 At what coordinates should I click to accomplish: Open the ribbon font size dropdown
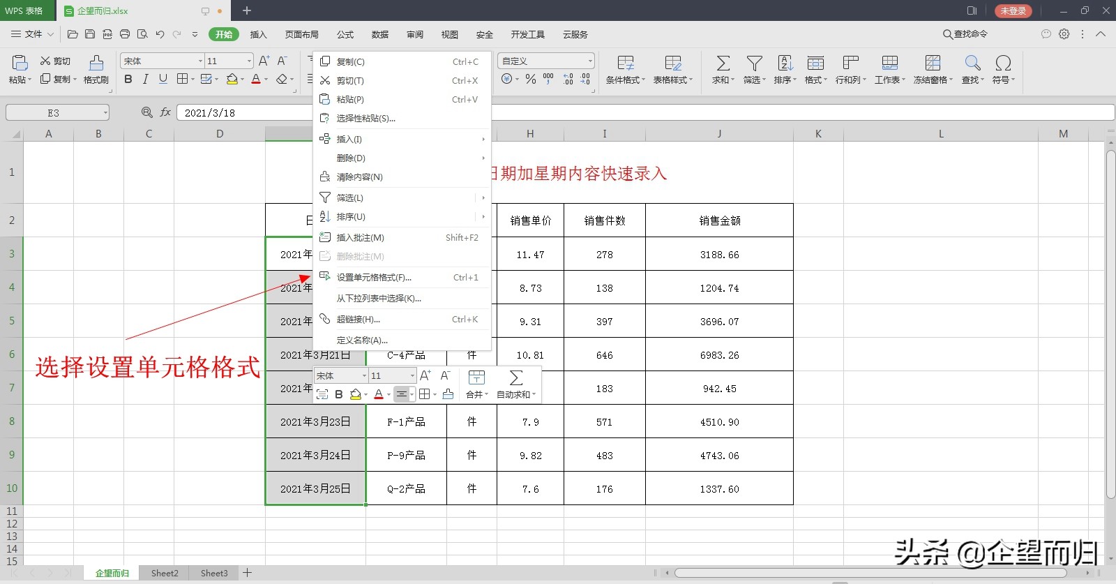pos(249,61)
